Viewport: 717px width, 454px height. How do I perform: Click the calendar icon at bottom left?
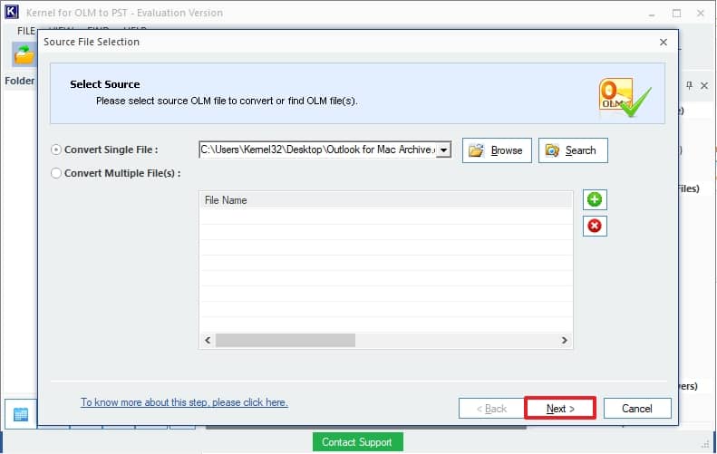(21, 414)
